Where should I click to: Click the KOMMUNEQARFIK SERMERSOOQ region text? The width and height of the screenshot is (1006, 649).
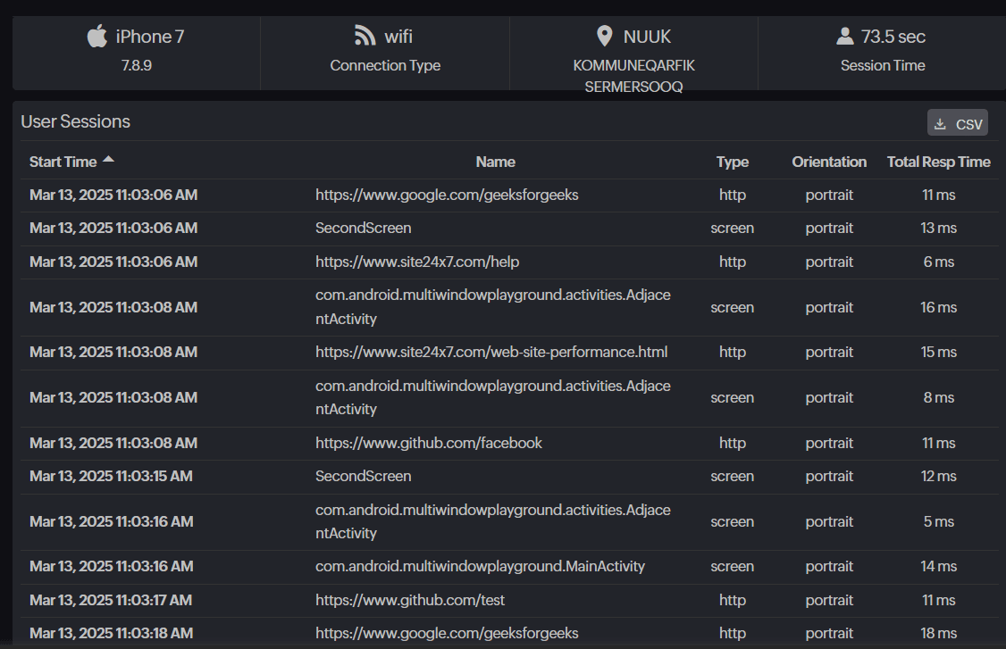pos(633,76)
